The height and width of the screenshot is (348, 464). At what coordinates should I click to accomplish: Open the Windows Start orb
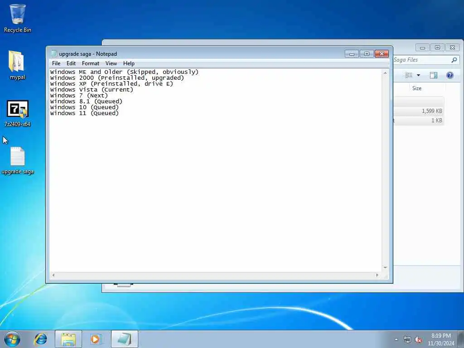(x=12, y=339)
